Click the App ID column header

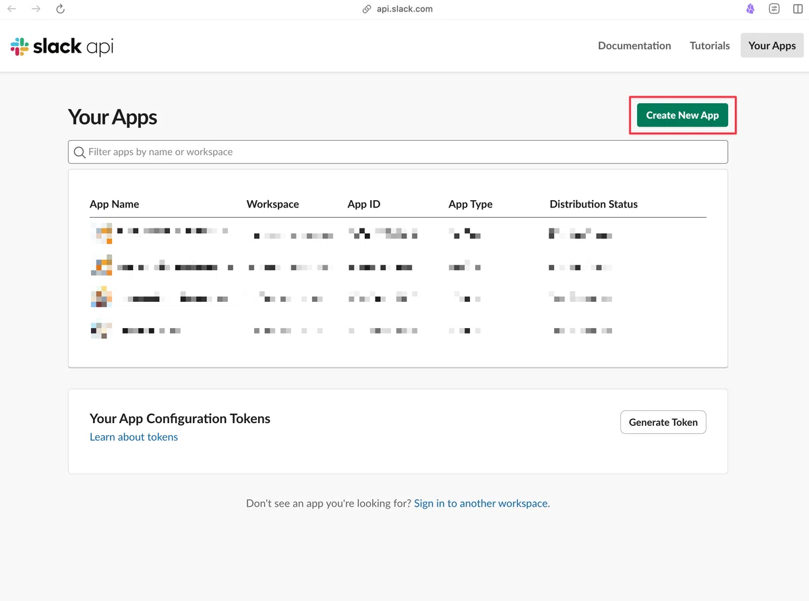[x=364, y=204]
